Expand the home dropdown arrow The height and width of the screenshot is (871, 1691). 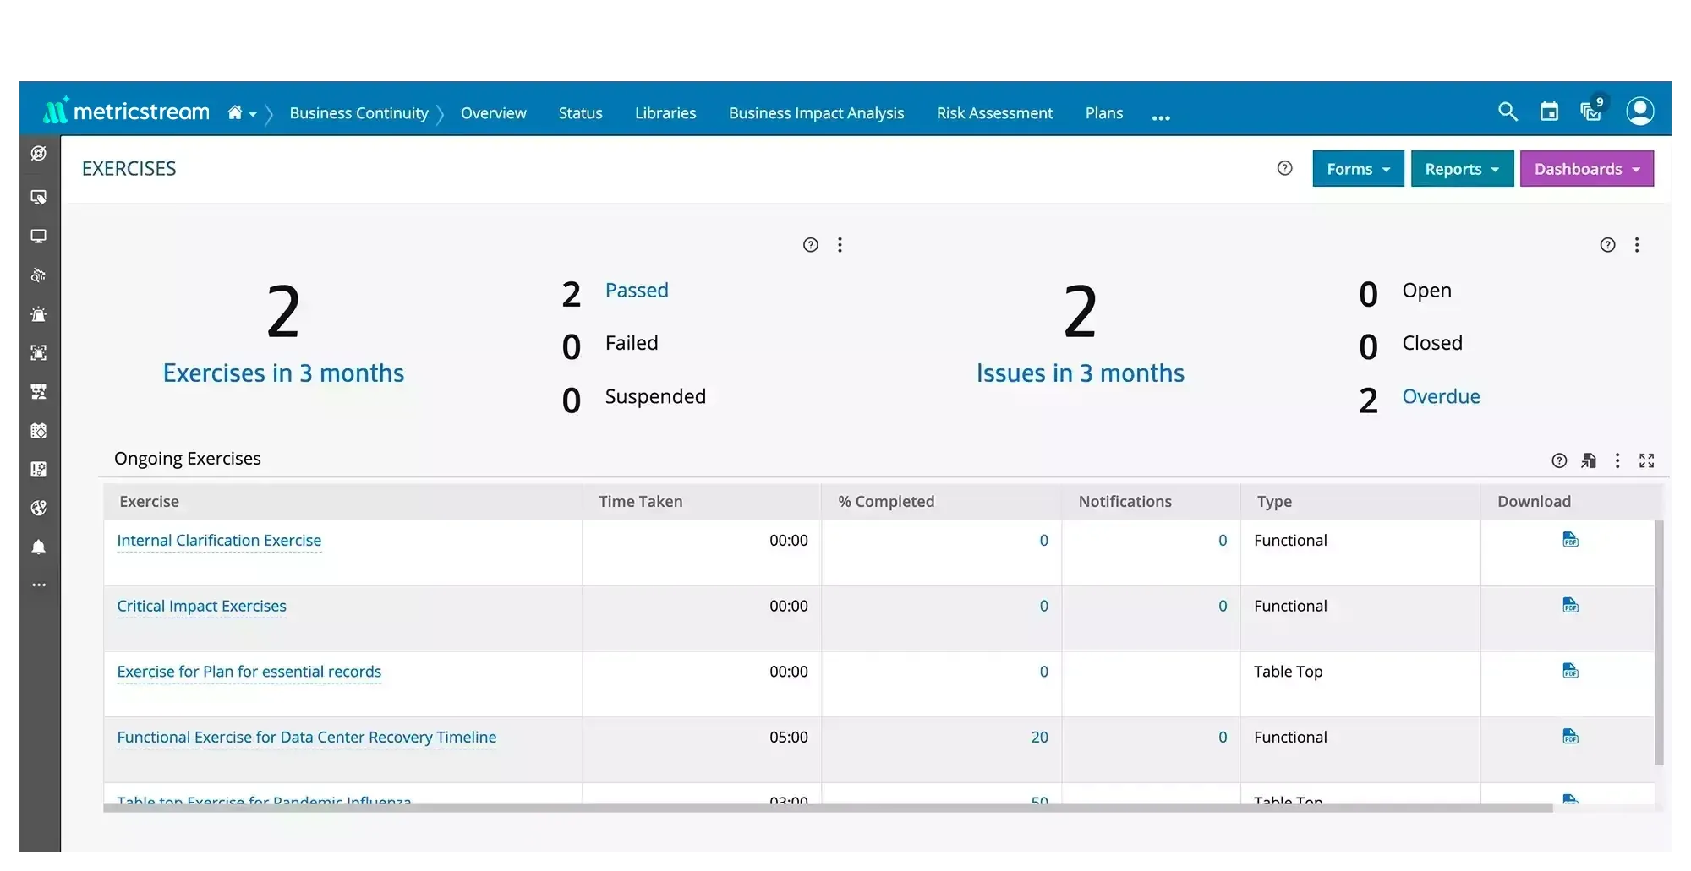pos(253,114)
